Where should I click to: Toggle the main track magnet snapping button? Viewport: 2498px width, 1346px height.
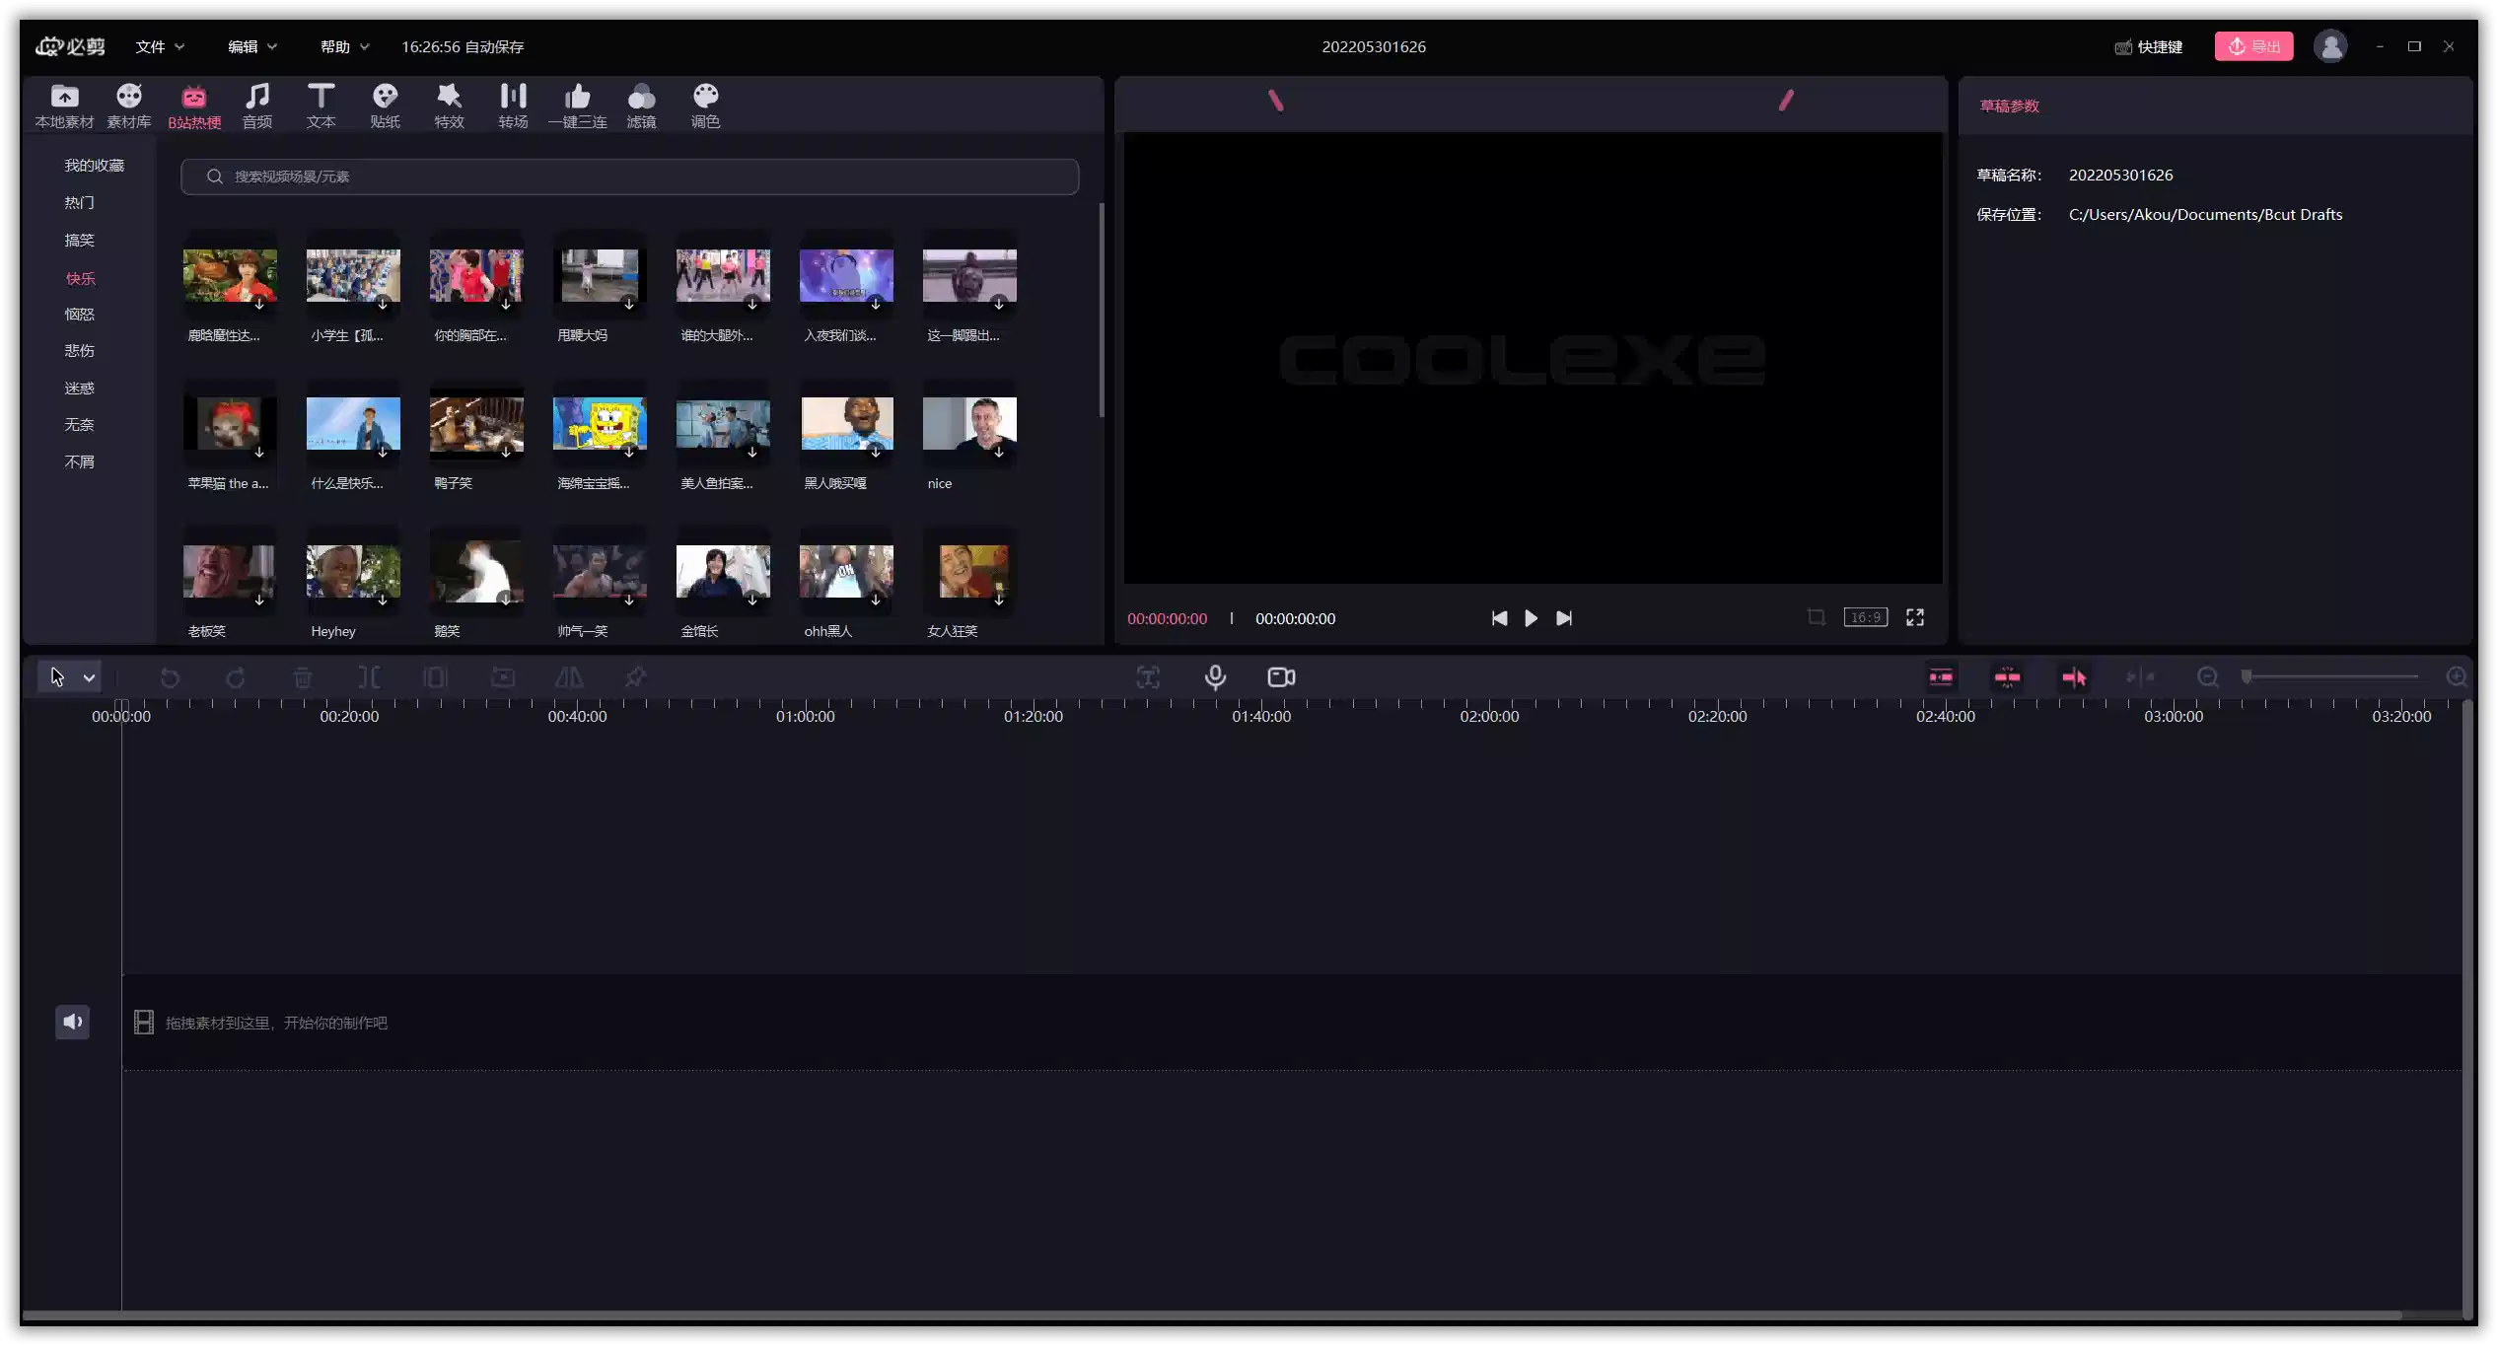1941,677
